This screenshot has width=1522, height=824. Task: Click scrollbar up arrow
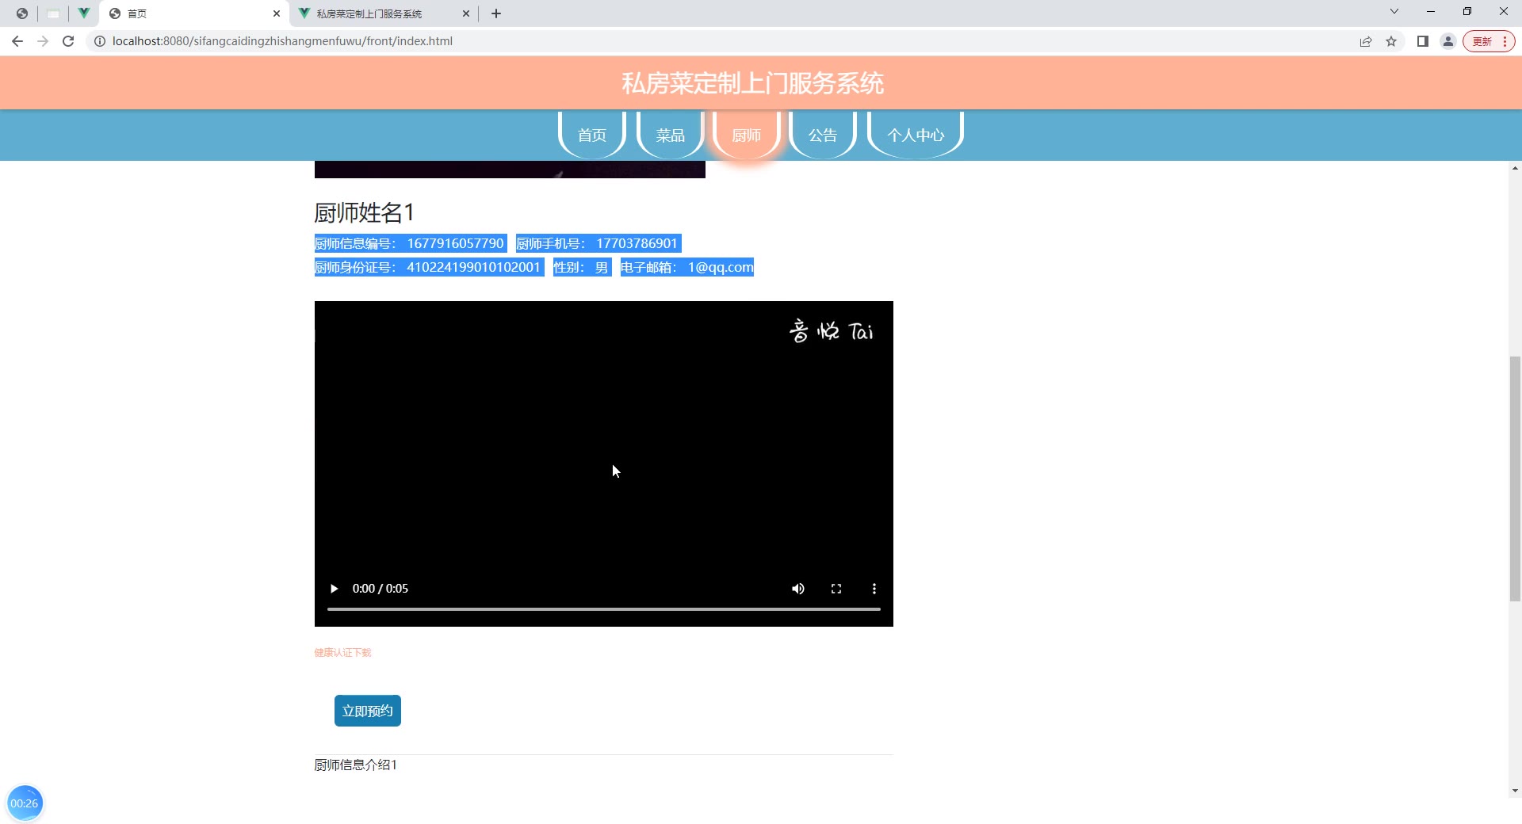1515,168
